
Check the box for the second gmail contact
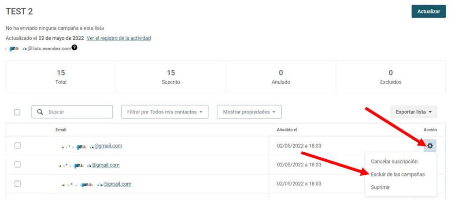click(x=17, y=165)
